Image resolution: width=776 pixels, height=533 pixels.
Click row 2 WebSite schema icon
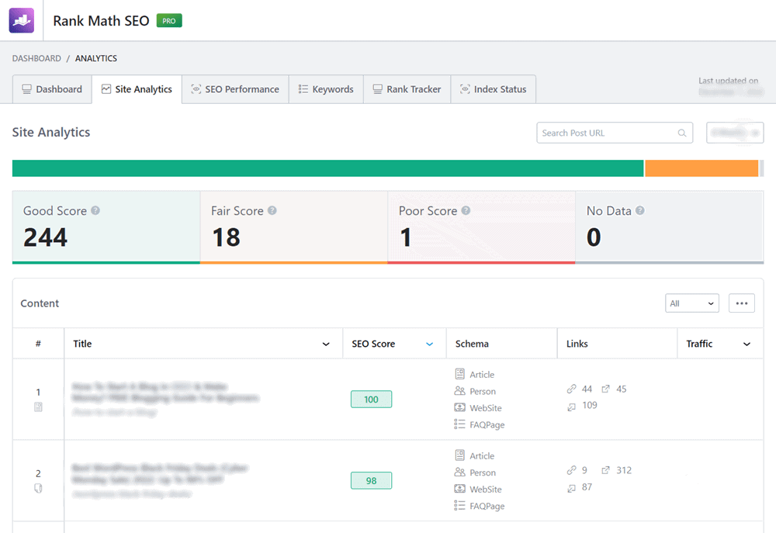point(459,489)
